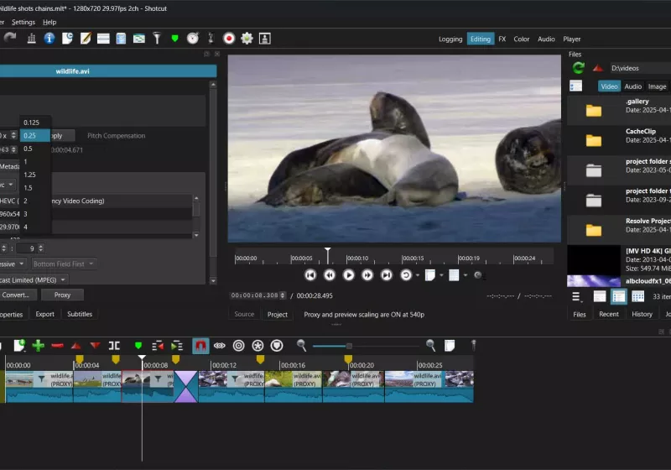This screenshot has height=470, width=671.
Task: Toggle timeline Snapping magnet button
Action: click(x=200, y=346)
